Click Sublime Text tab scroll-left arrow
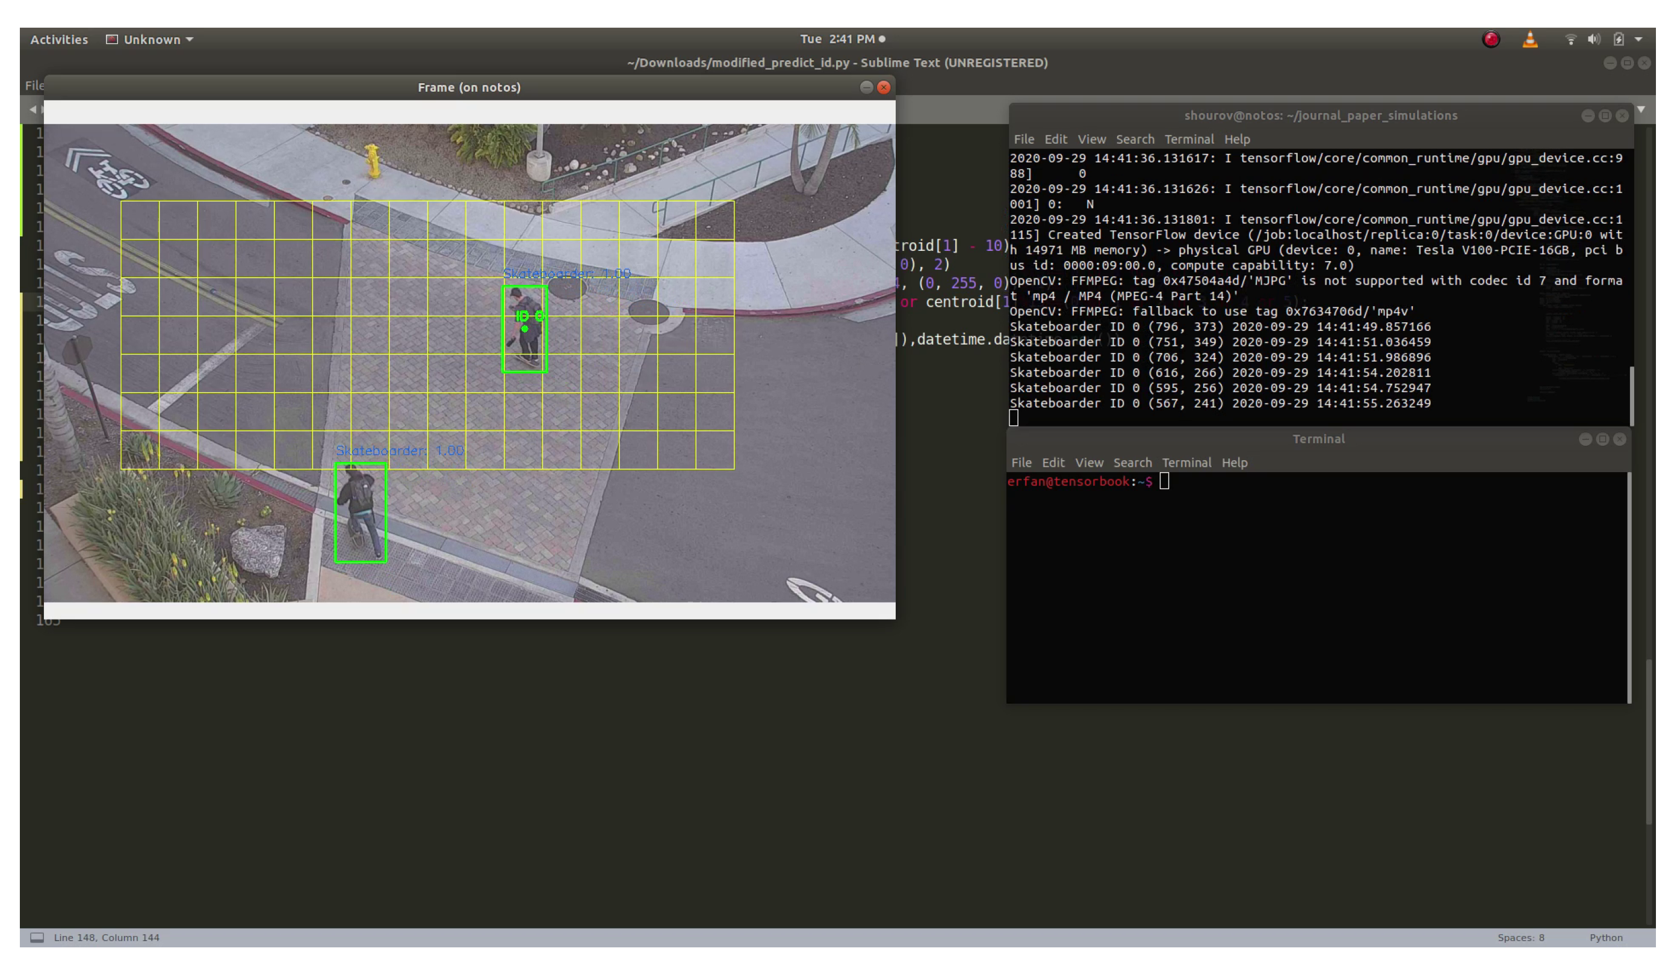 [32, 109]
